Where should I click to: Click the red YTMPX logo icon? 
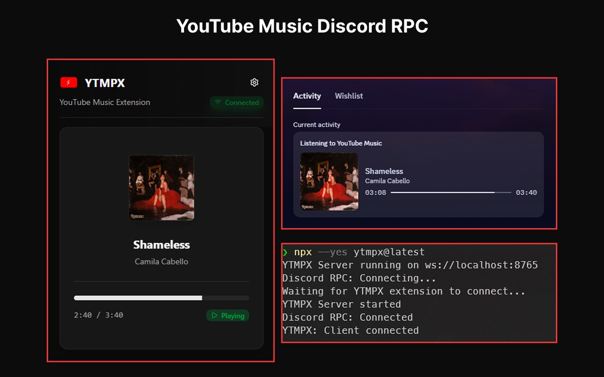click(x=69, y=82)
